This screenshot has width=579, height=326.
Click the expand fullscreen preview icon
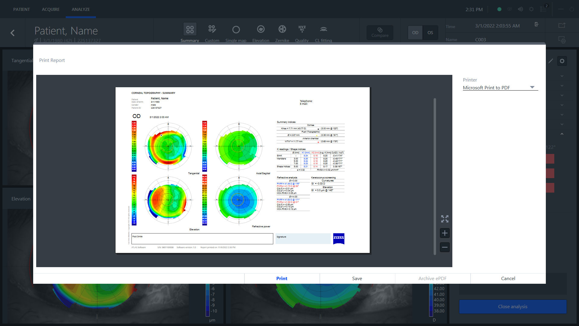click(x=445, y=219)
